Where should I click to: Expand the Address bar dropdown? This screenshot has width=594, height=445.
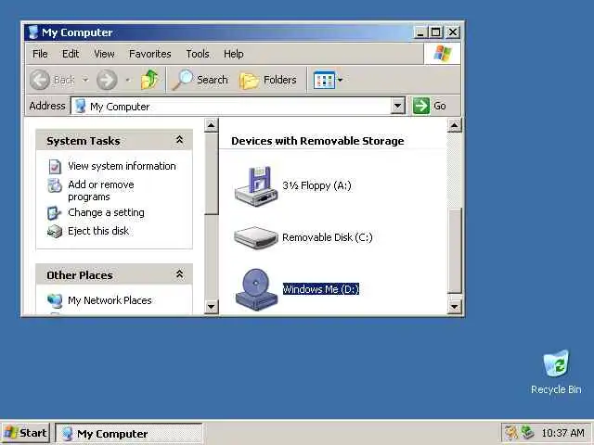point(398,106)
